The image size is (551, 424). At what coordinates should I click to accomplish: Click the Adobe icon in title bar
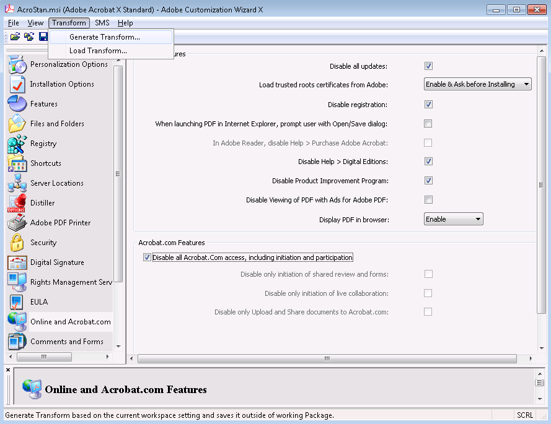tap(9, 9)
